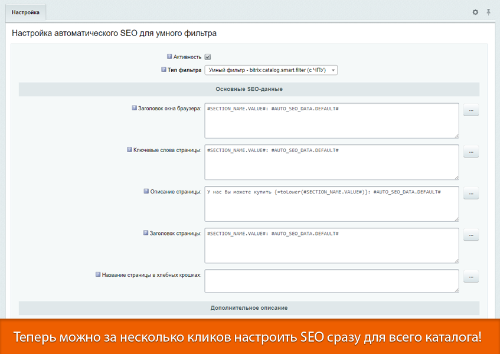Viewport: 500px width, 354px height.
Task: Click inside the breadcrumbs page name field
Action: (x=331, y=281)
